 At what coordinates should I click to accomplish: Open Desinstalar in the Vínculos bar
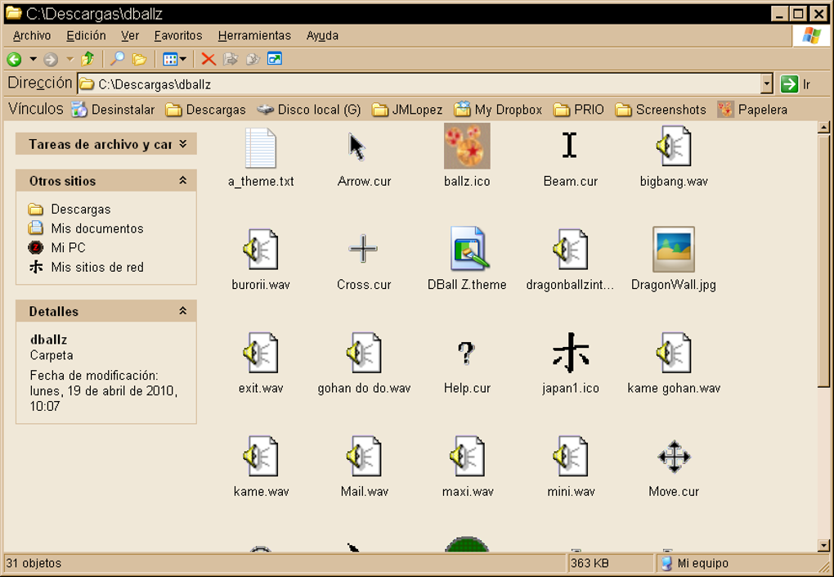113,110
